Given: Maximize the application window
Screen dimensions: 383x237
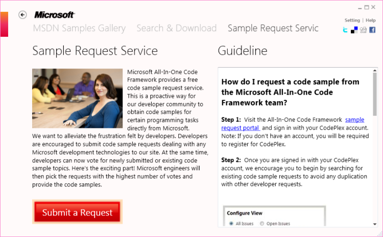Looking at the screenshot, I should 367,7.
